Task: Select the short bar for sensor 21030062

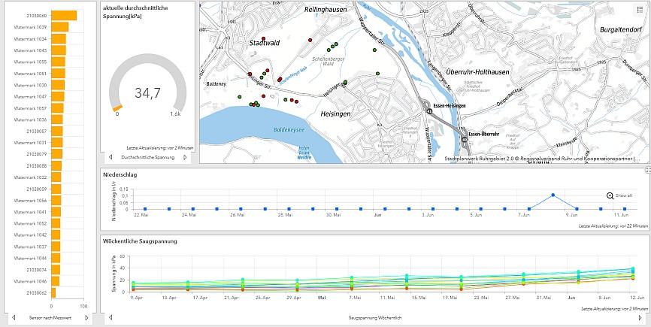Action: coord(53,292)
